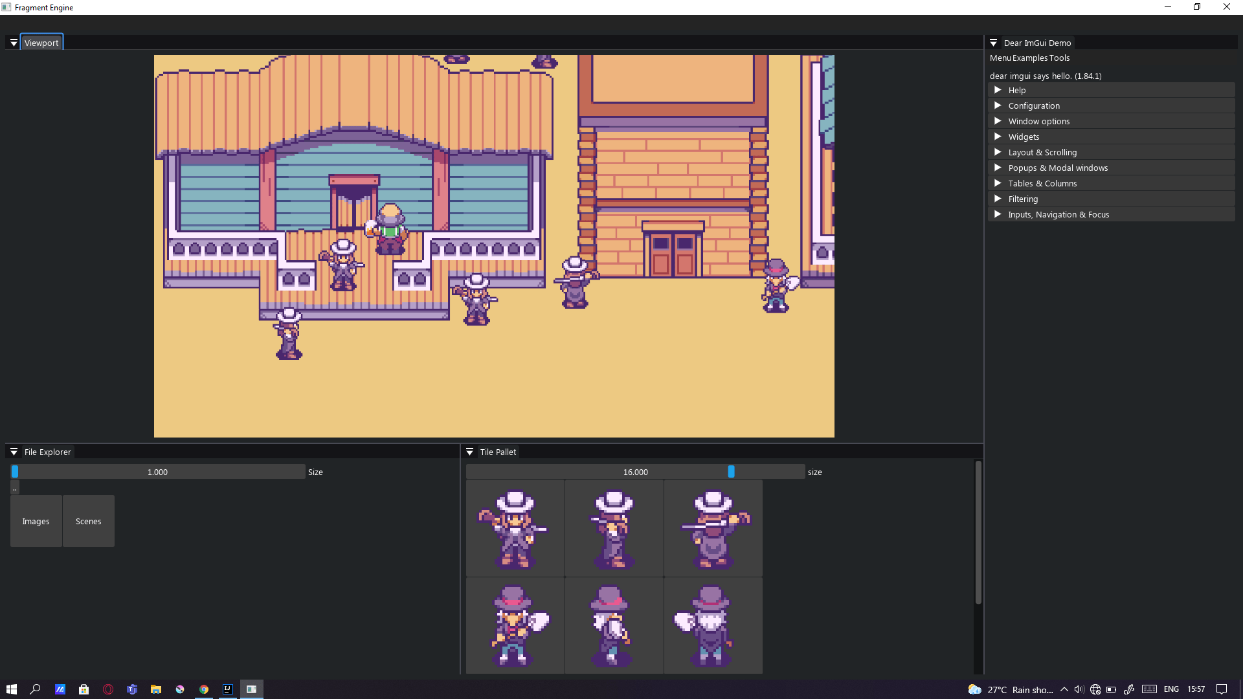
Task: Open the Scenes folder in File Explorer
Action: (88, 521)
